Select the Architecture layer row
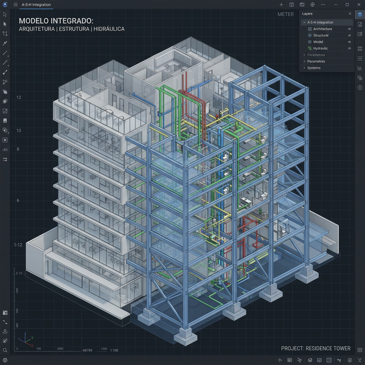This screenshot has width=365, height=365. [327, 29]
